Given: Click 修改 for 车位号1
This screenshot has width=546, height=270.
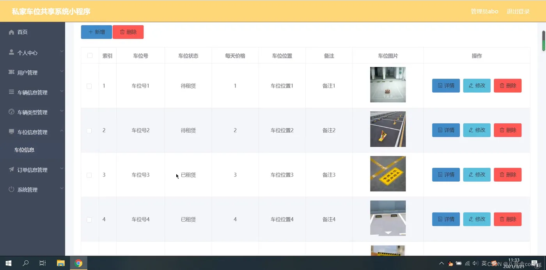Looking at the screenshot, I should [x=477, y=86].
